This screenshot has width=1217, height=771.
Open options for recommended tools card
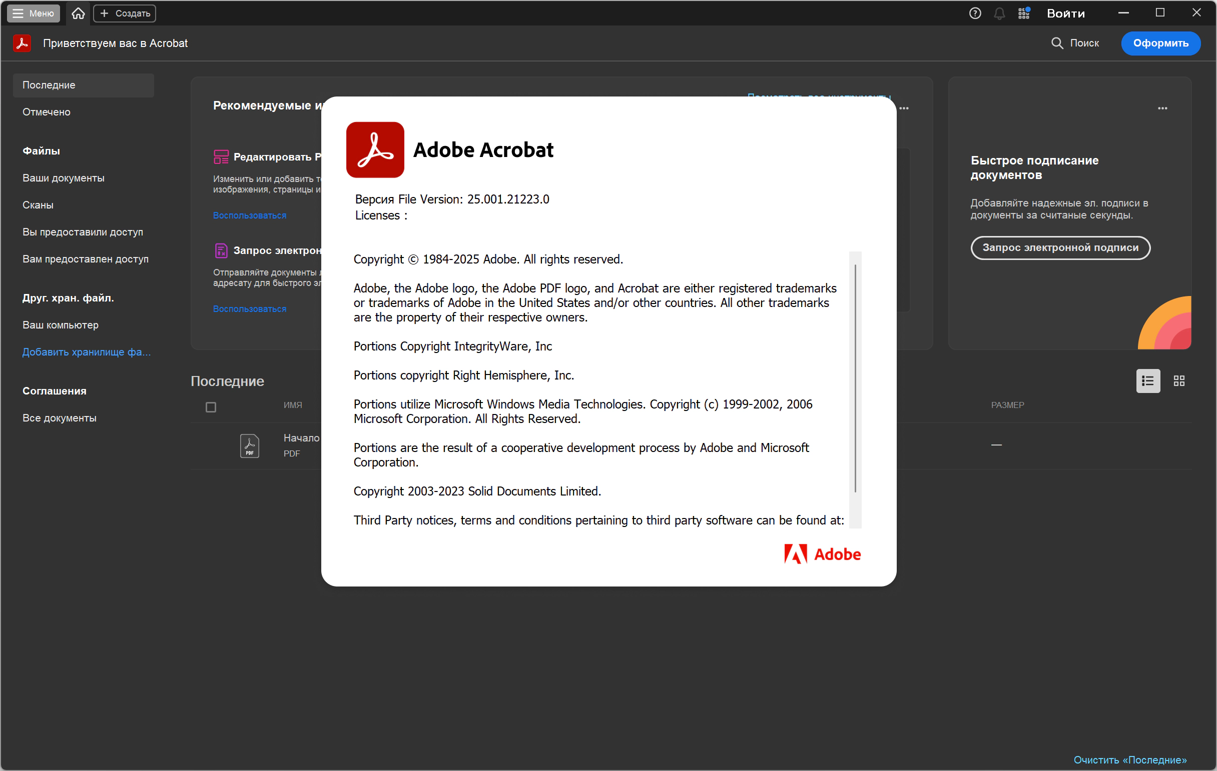click(x=904, y=108)
